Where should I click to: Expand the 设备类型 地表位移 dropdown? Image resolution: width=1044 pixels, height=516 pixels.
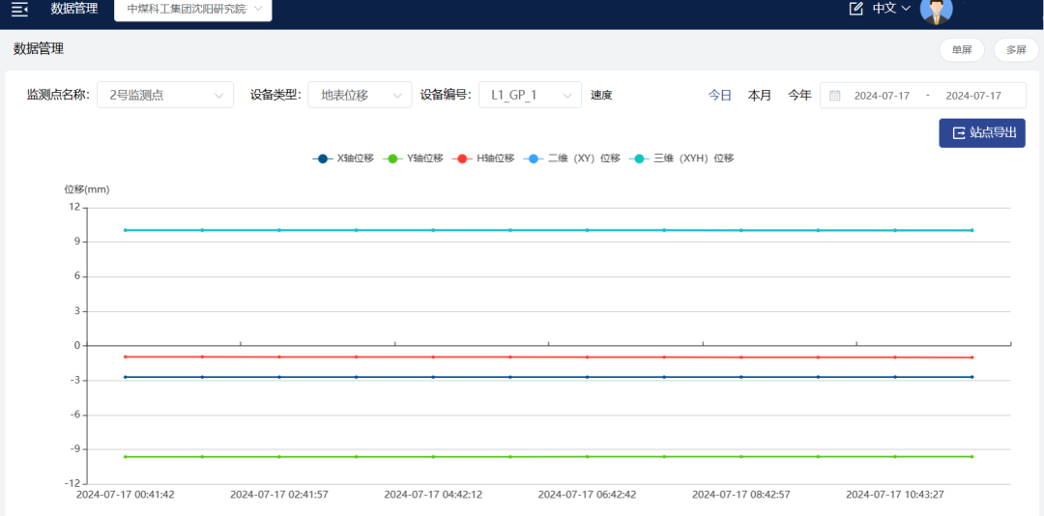[360, 95]
